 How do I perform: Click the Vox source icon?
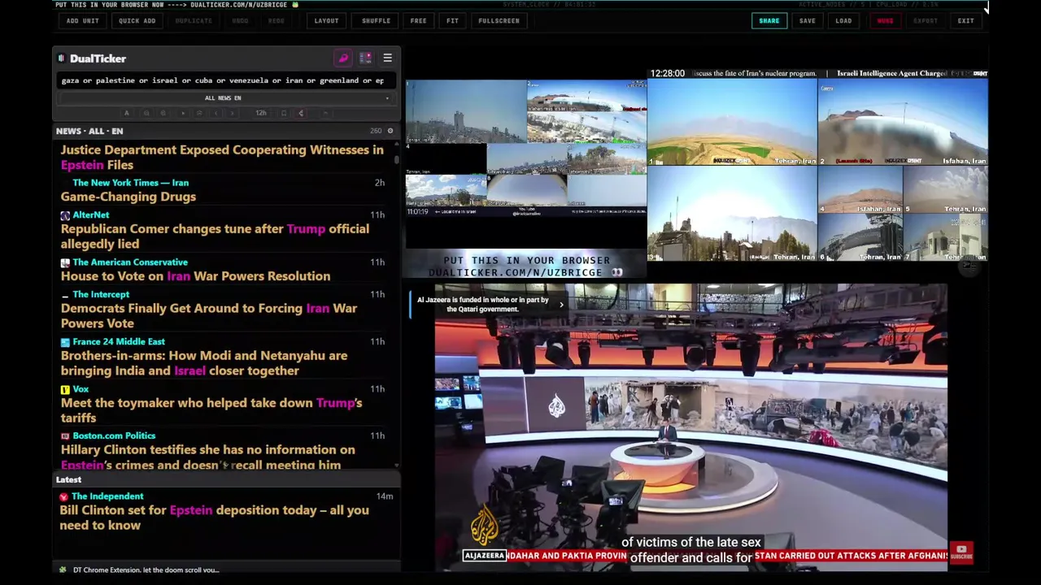pyautogui.click(x=65, y=389)
